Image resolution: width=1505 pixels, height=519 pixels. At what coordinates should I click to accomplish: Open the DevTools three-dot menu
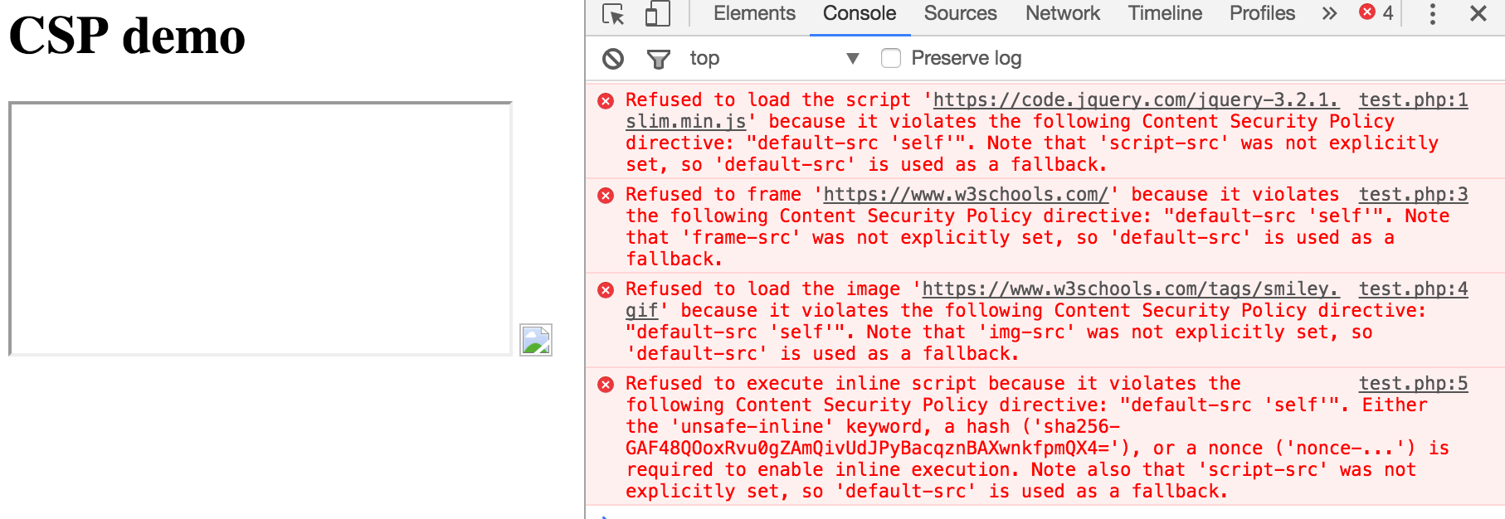coord(1432,13)
